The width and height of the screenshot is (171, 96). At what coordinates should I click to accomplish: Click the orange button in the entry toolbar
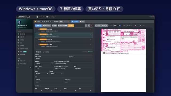[x=71, y=26]
